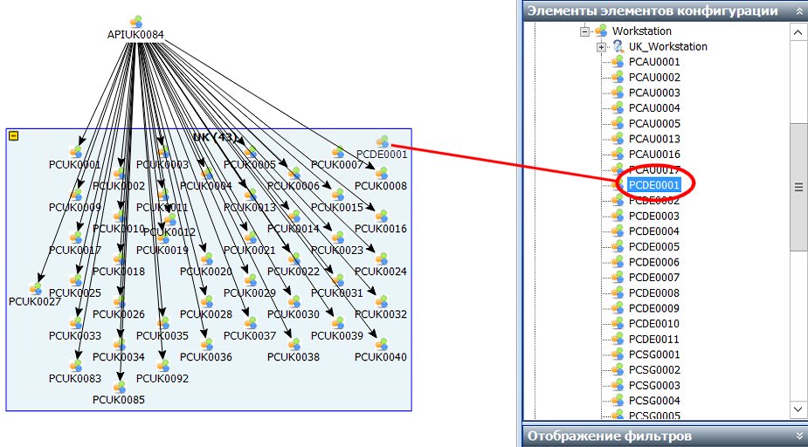Select the PCDE0001 node icon in diagram
The height and width of the screenshot is (447, 808).
tap(382, 141)
